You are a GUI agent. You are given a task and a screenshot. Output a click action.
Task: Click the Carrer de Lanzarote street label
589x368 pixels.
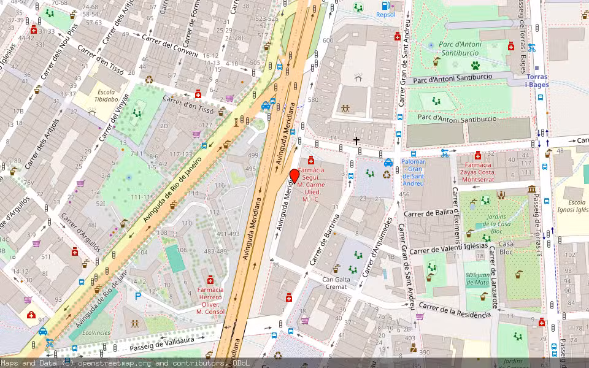[493, 277]
